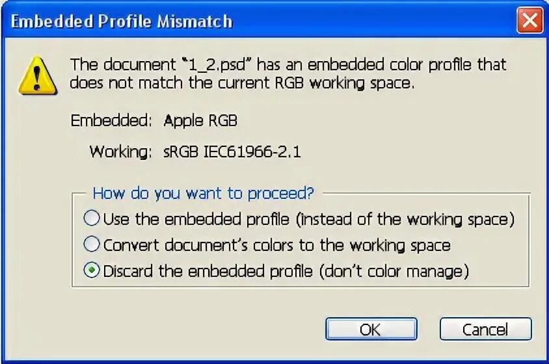Viewport: 549px width, 364px height.
Task: Close the Embedded Profile Mismatch dialog
Action: click(529, 21)
